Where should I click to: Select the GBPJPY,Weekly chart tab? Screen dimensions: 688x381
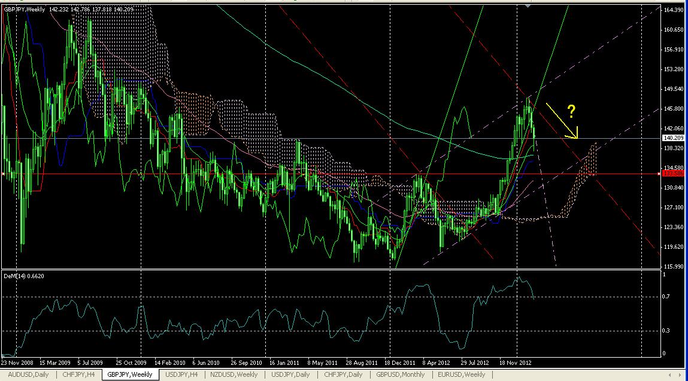coord(130,374)
